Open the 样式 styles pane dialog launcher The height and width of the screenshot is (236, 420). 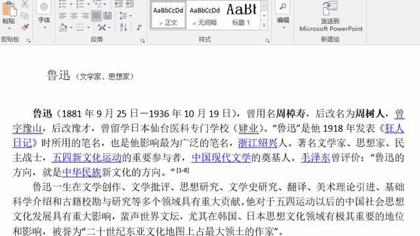[267, 41]
